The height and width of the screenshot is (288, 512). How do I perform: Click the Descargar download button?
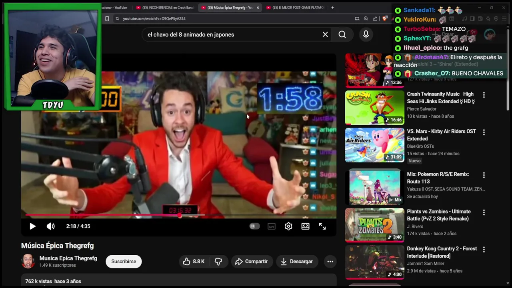(297, 262)
